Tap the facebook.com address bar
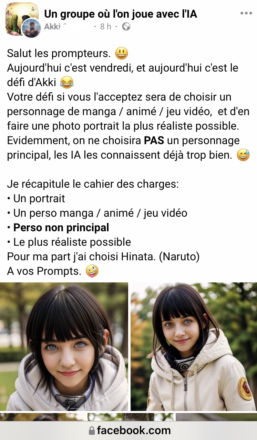Screen dimensions: 257x440 tap(128, 431)
